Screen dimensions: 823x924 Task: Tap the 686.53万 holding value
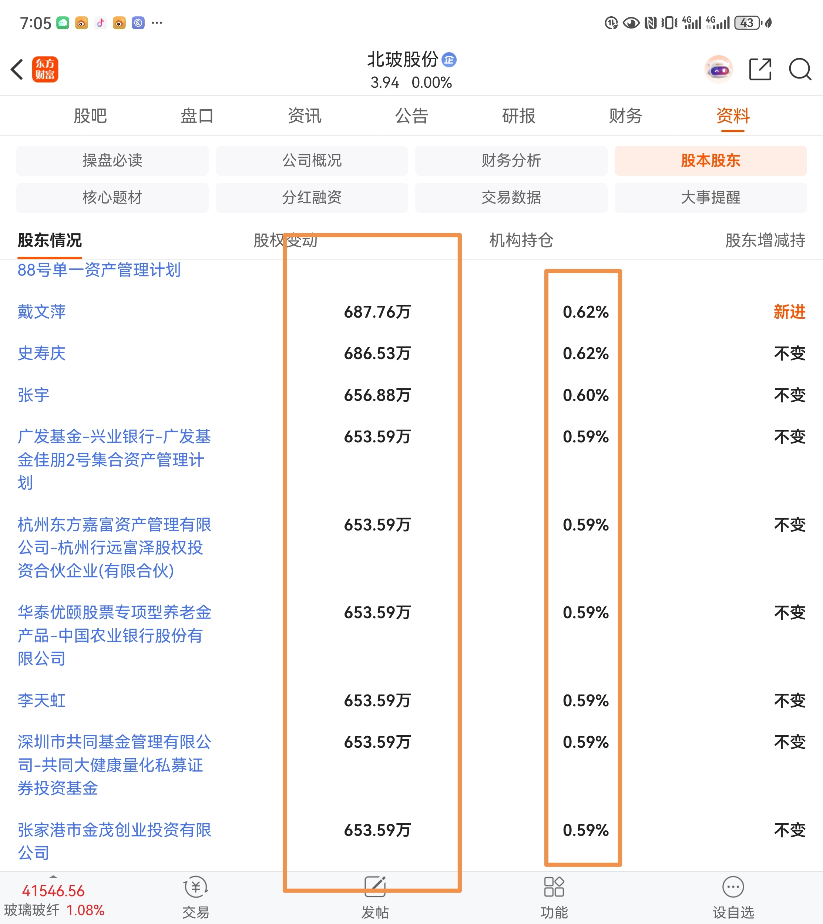[377, 353]
